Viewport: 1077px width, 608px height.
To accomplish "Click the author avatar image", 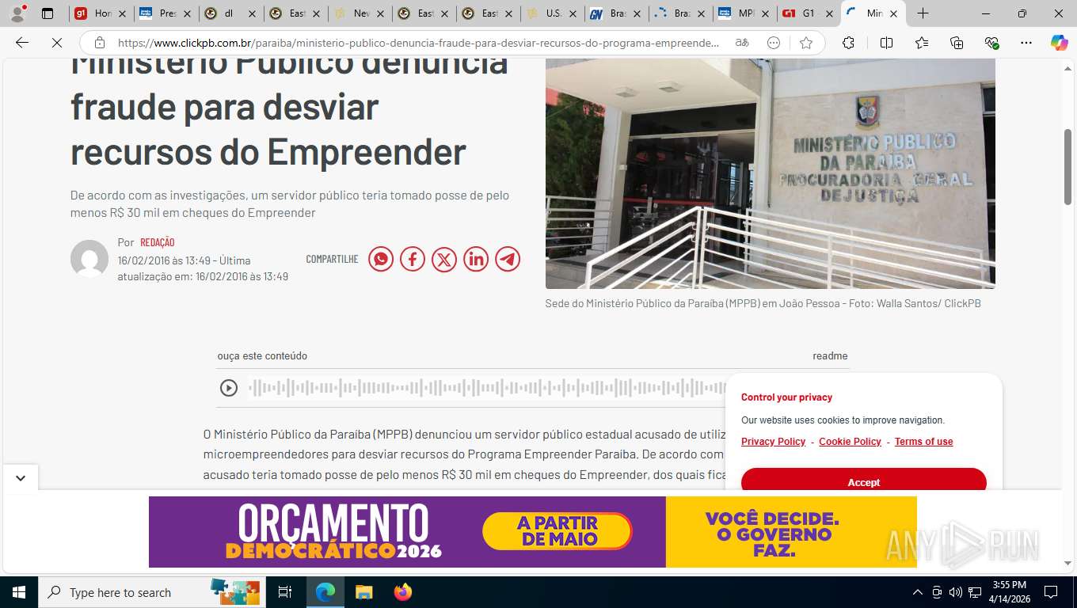I will pos(89,259).
